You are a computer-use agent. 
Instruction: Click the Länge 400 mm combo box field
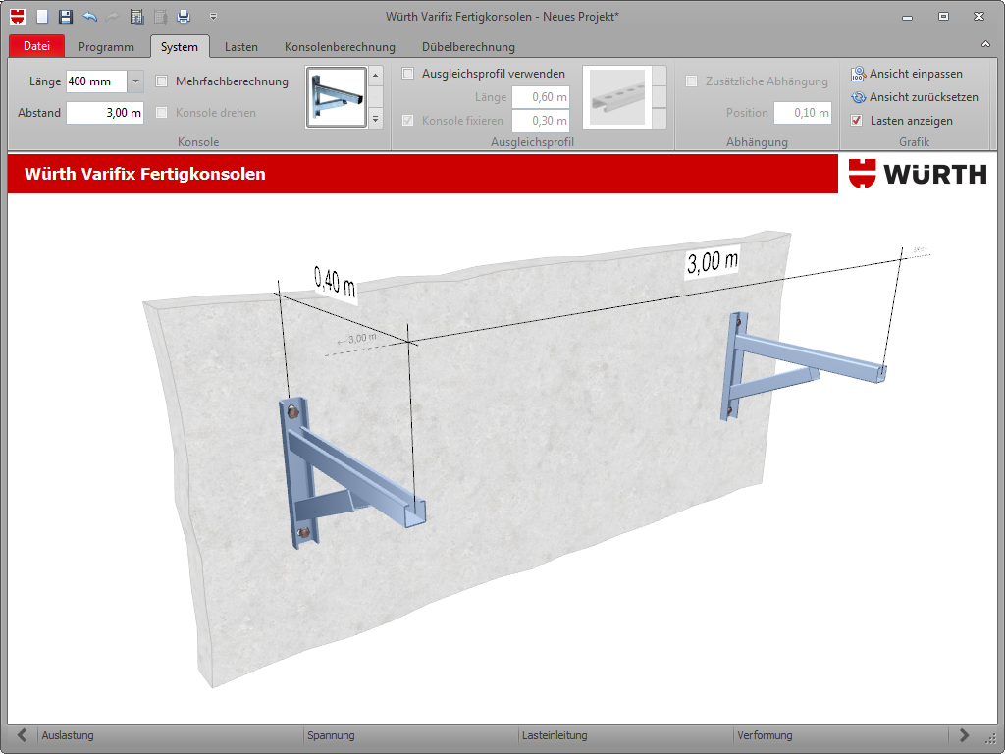pos(97,81)
